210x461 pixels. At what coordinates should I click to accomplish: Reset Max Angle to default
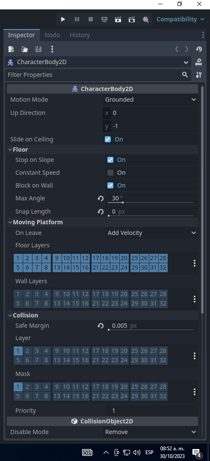point(101,198)
